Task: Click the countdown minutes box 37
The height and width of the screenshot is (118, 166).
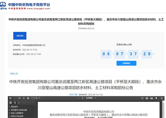Action: 133,54
